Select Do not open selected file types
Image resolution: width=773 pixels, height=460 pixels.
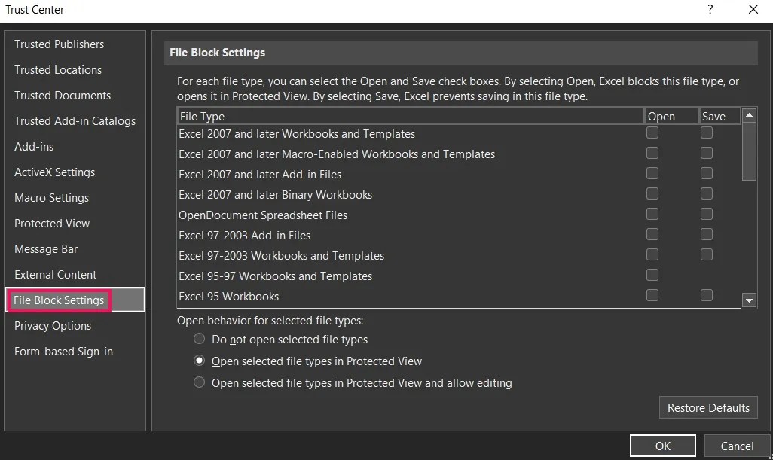(x=200, y=339)
